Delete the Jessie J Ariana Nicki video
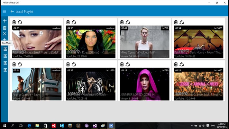The image size is (229, 129). pyautogui.click(x=176, y=64)
